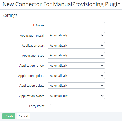Click the green Create button
122x121 pixels.
tap(9, 116)
